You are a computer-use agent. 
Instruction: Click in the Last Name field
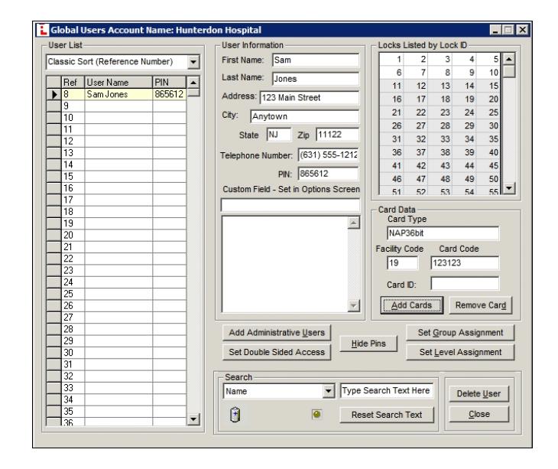click(x=315, y=79)
